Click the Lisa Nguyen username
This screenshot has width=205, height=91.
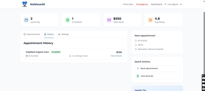173,4
